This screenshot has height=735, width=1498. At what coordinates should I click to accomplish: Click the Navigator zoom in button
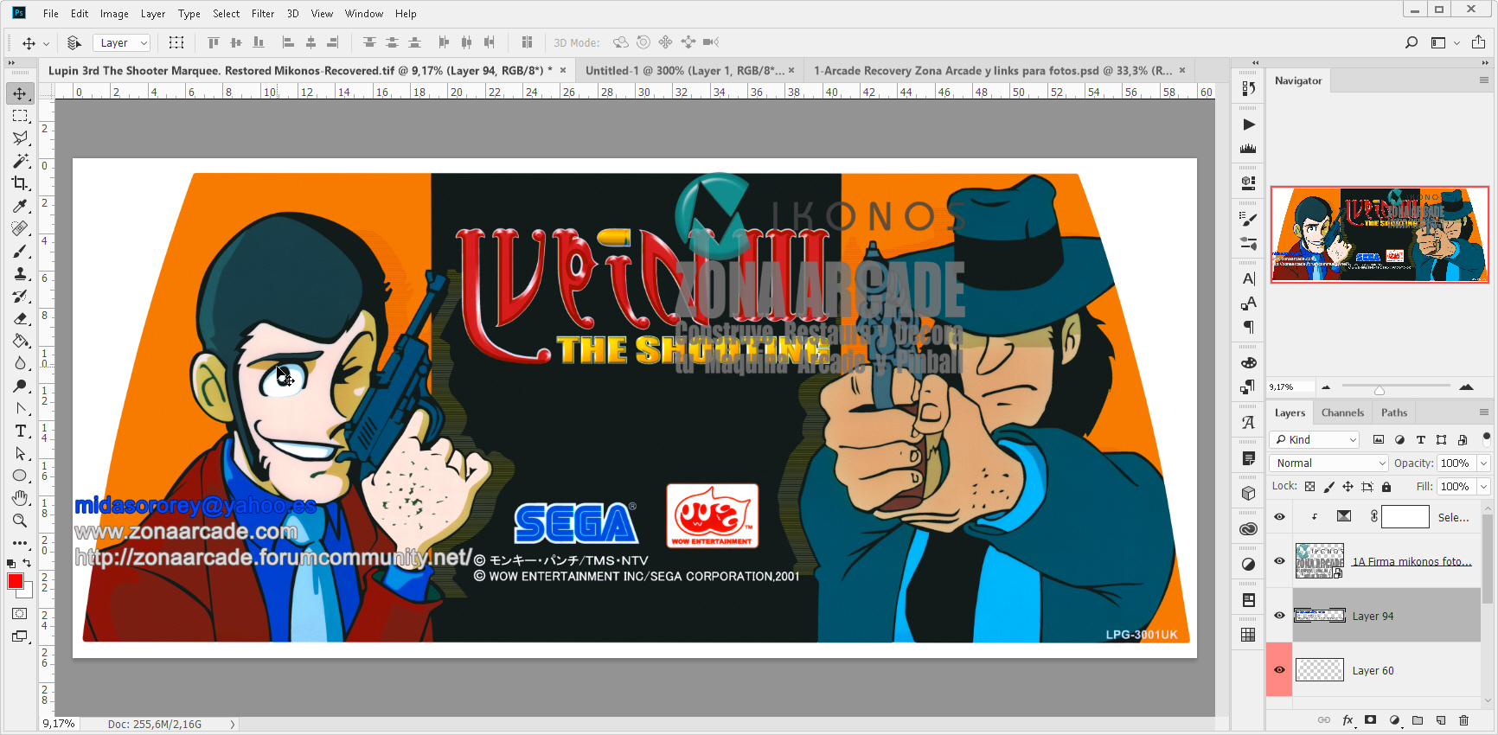pos(1466,387)
